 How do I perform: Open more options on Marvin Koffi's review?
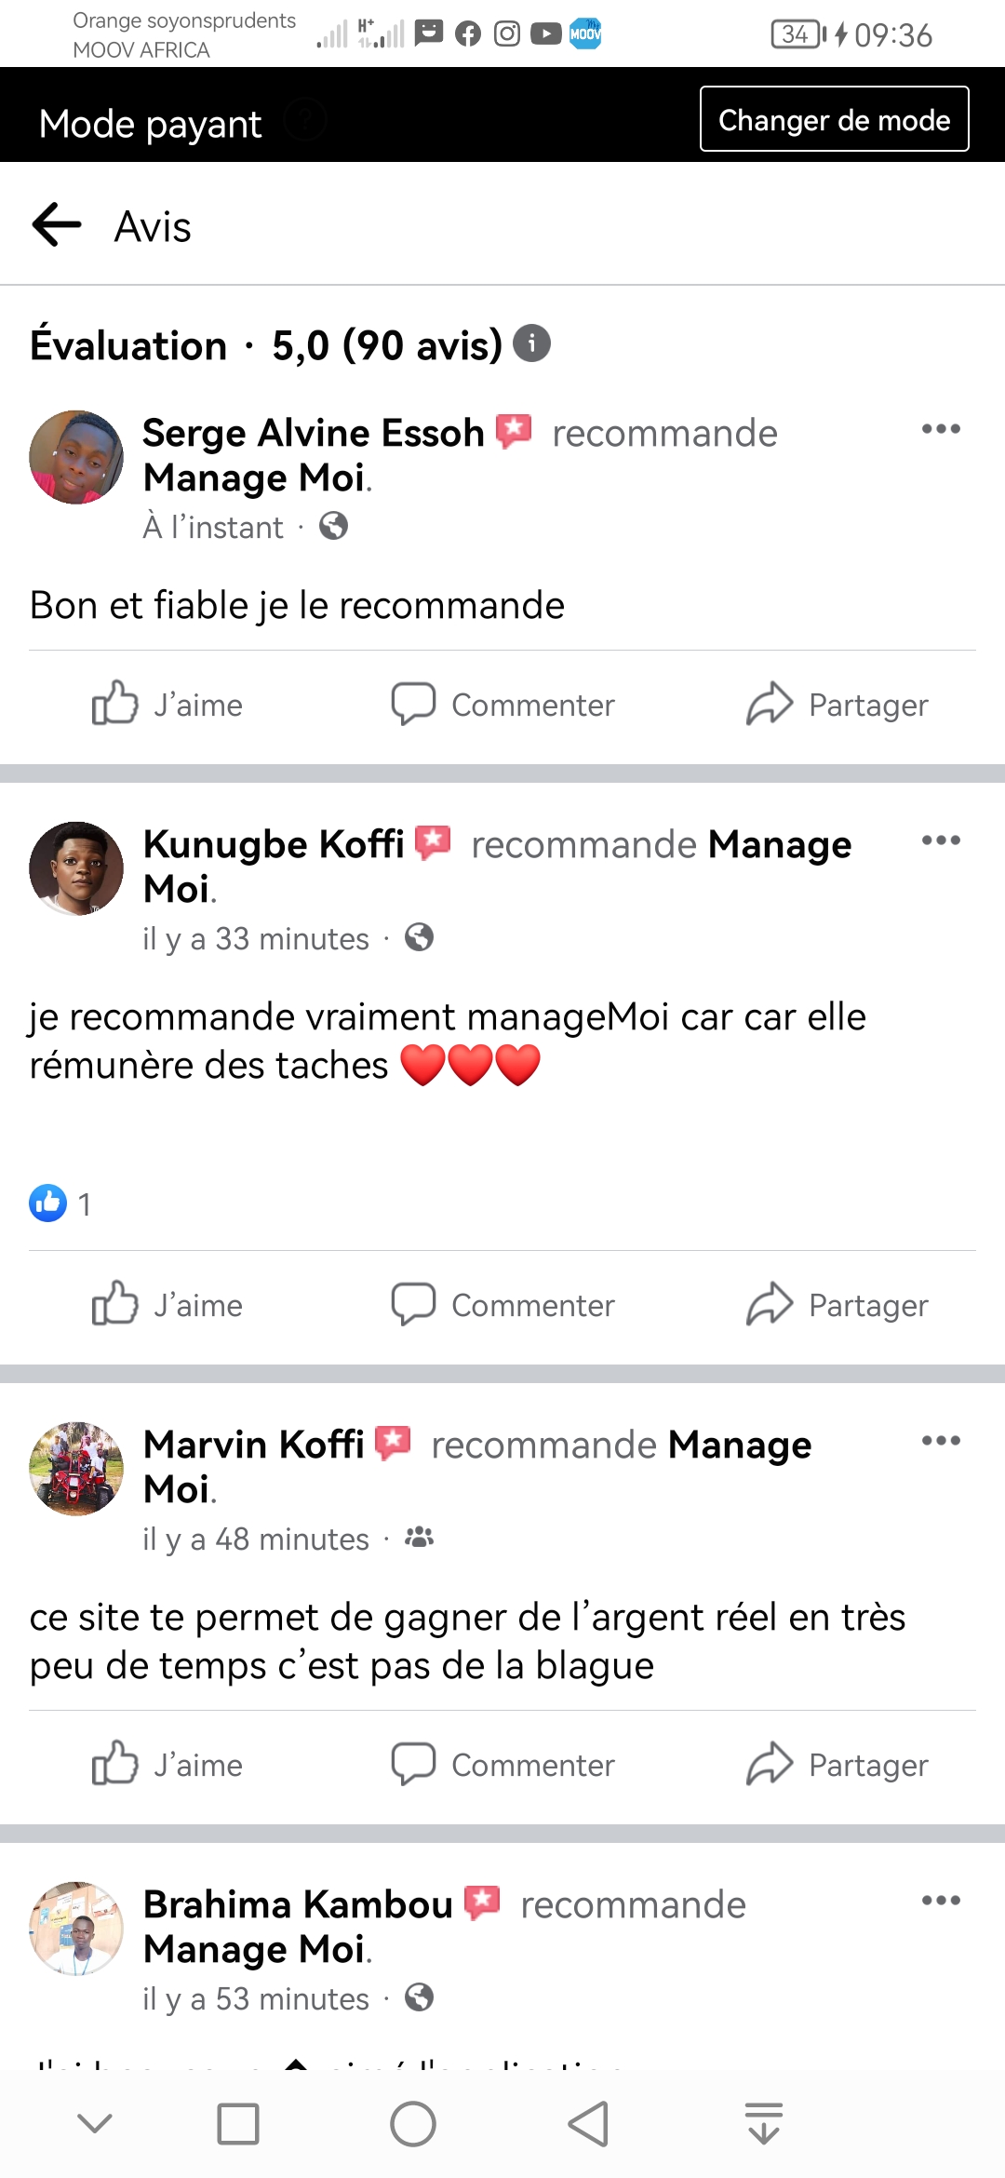click(940, 1441)
